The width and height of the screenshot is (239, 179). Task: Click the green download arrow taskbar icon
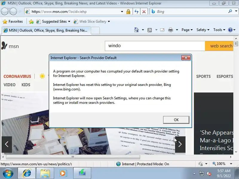(x=82, y=173)
